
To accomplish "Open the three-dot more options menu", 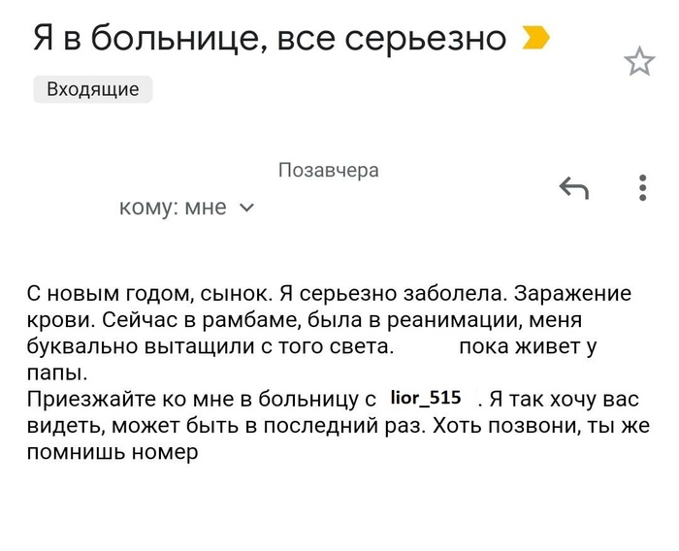I will [643, 187].
